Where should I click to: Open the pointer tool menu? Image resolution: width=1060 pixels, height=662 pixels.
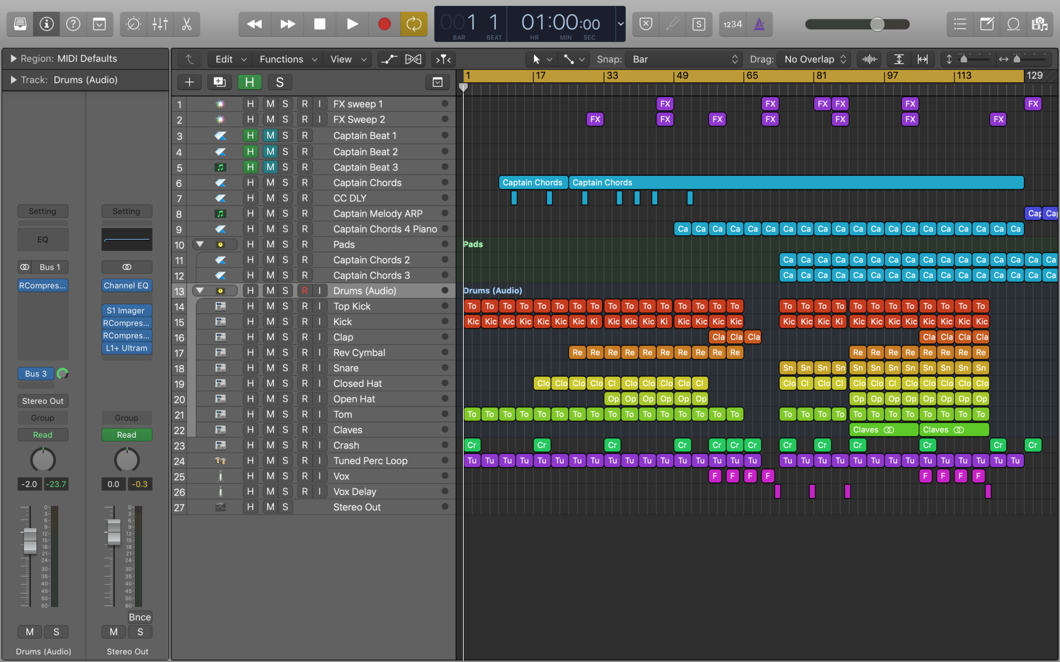541,59
